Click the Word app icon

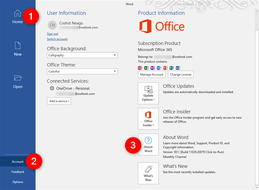178,68
